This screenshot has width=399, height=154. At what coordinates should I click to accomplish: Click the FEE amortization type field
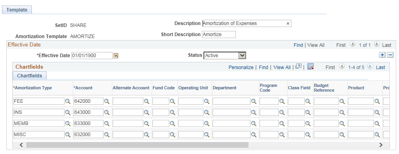tap(39, 101)
